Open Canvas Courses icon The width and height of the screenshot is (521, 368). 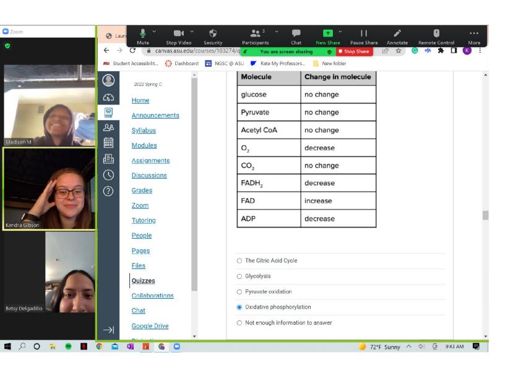(108, 113)
